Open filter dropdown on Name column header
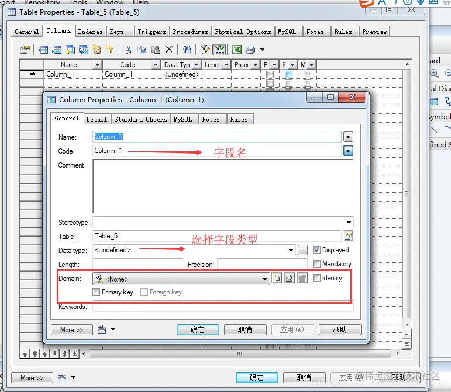The width and height of the screenshot is (451, 392). [97, 65]
